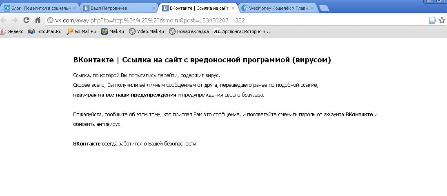Open a new tab button
The width and height of the screenshot is (447, 196).
tap(324, 9)
